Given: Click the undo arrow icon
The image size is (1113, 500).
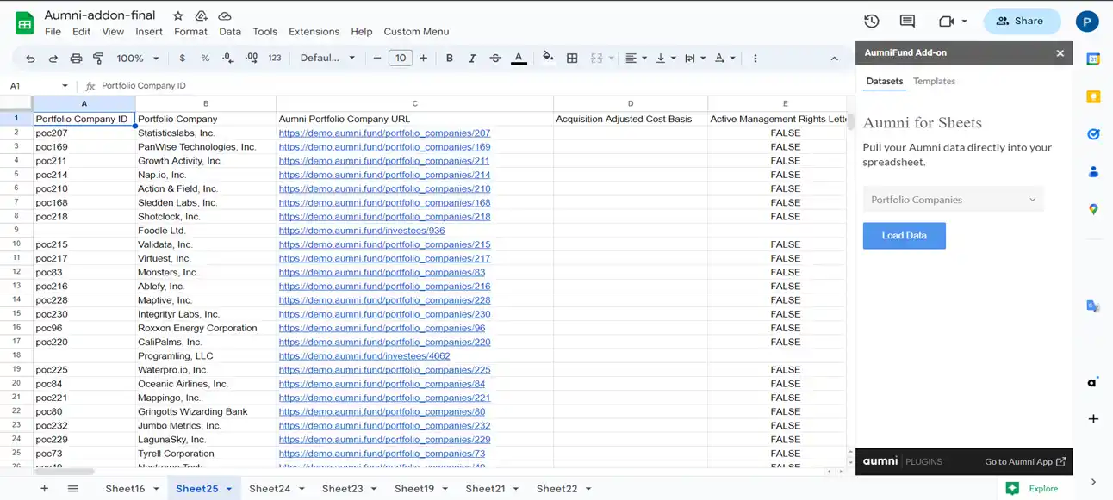Looking at the screenshot, I should click(31, 59).
